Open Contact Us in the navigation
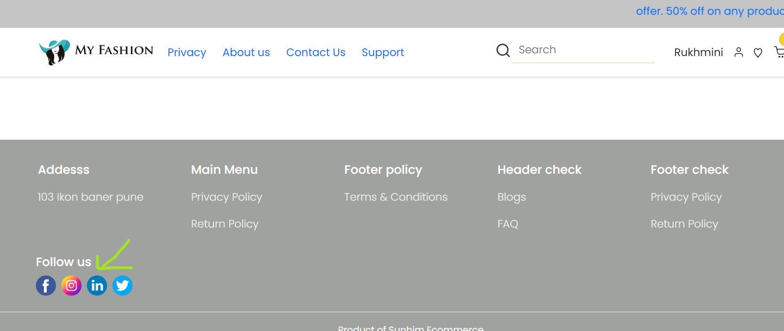 pyautogui.click(x=316, y=52)
